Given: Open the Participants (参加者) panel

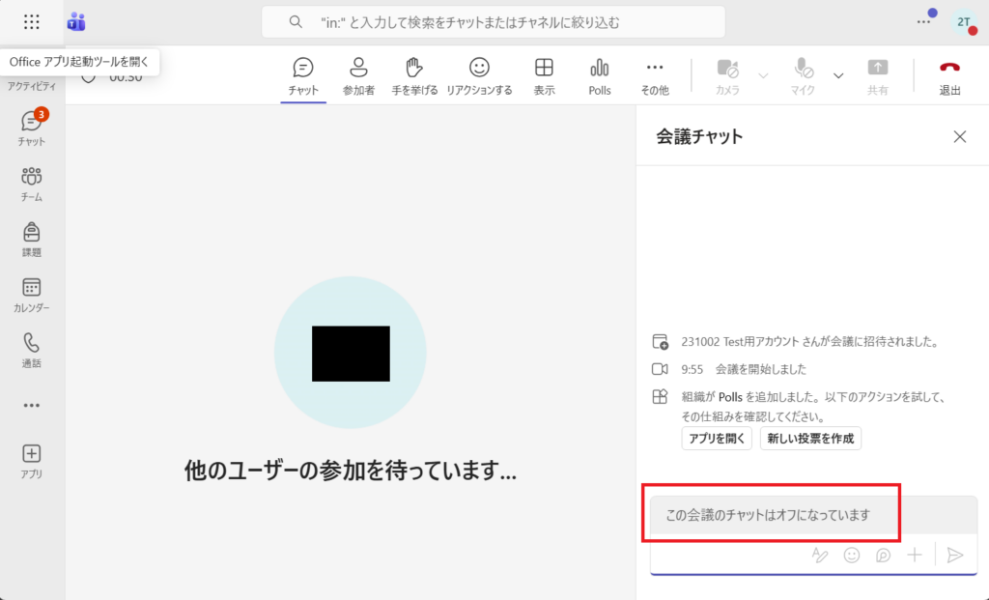Looking at the screenshot, I should [x=358, y=74].
